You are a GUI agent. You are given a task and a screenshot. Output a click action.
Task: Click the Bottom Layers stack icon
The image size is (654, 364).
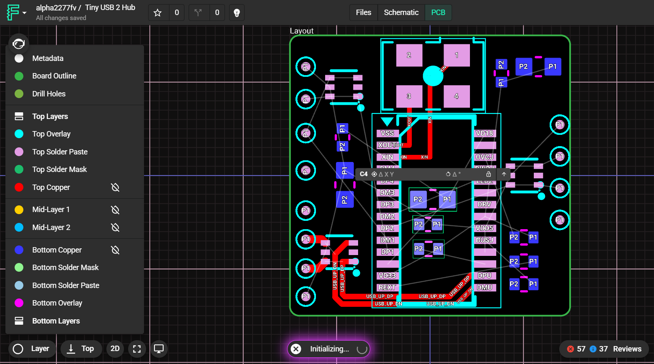tap(19, 321)
